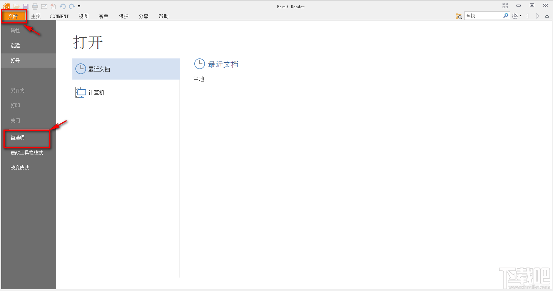The height and width of the screenshot is (291, 553).
Task: Click the printer icon in quick access toolbar
Action: (35, 6)
